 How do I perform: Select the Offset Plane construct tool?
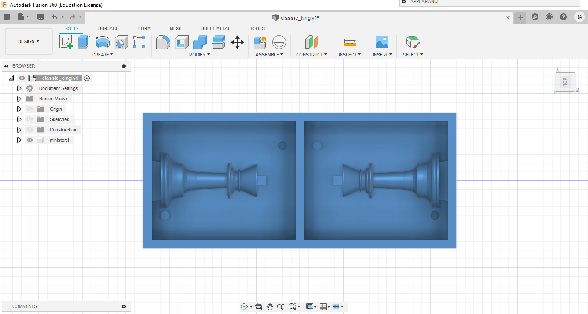(312, 42)
